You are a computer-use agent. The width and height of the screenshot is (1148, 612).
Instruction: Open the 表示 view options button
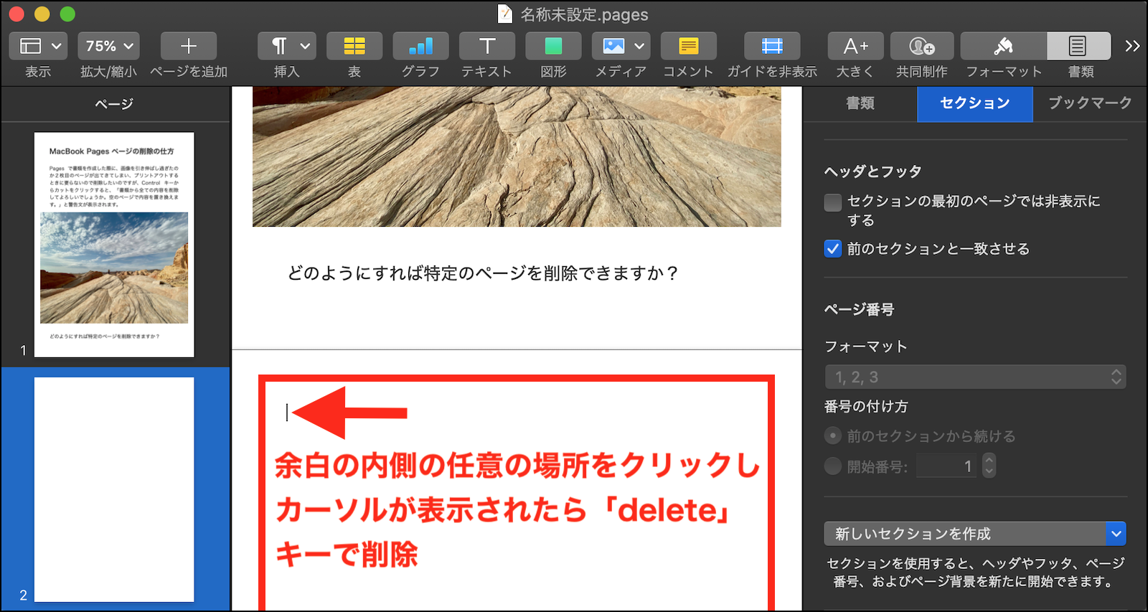[x=38, y=46]
